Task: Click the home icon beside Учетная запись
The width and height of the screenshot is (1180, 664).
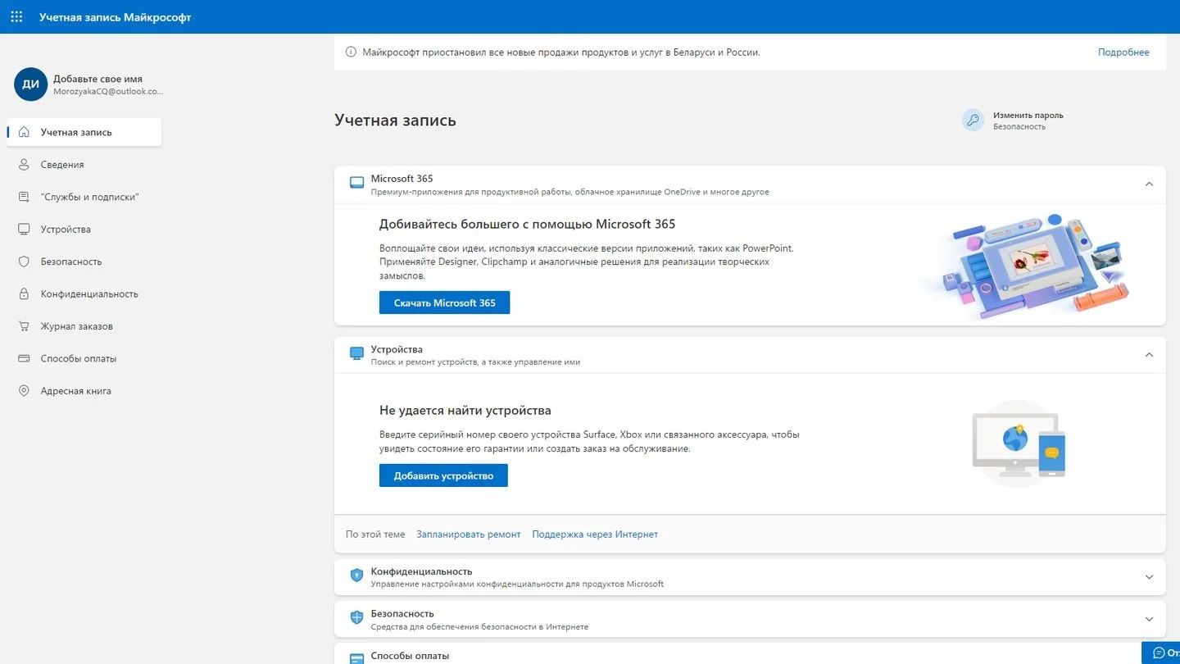Action: tap(24, 132)
